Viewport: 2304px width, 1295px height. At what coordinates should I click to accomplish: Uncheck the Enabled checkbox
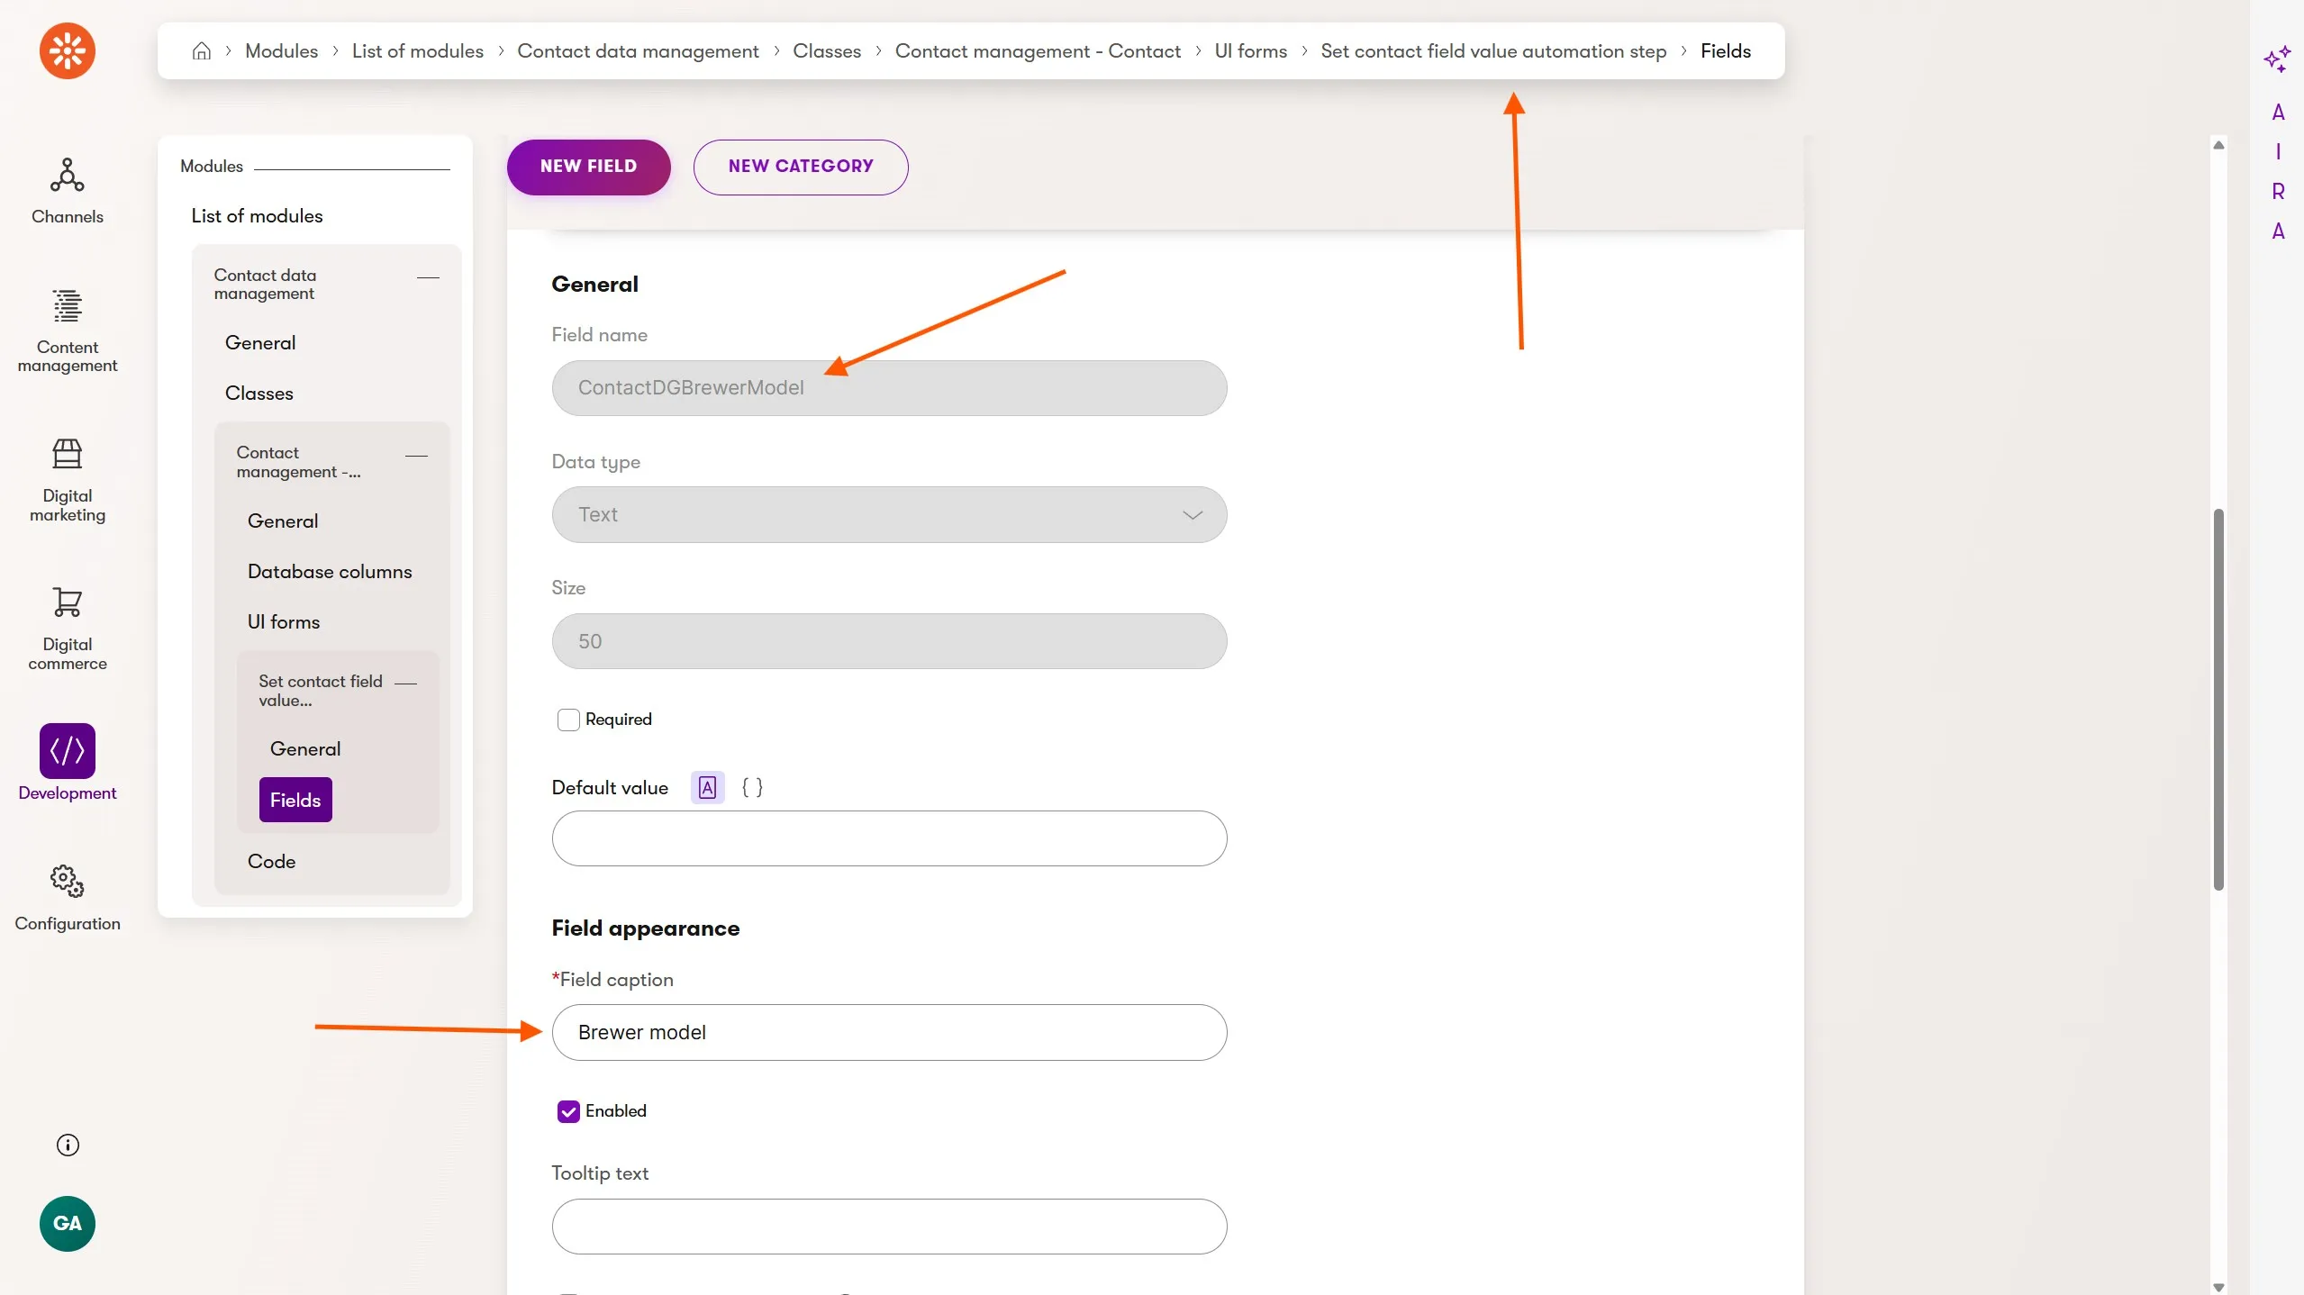[x=568, y=1111]
